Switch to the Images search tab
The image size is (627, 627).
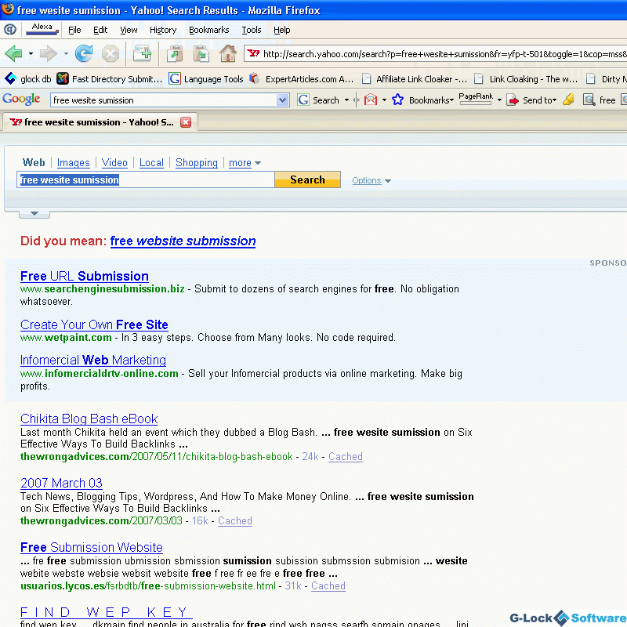click(74, 163)
